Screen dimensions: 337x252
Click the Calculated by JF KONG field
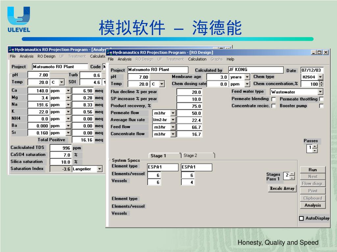tap(256, 70)
